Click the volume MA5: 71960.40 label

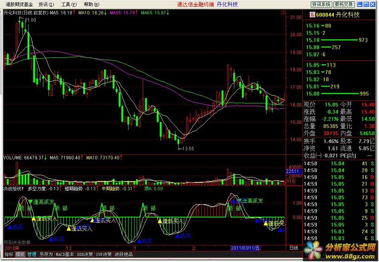[65, 158]
